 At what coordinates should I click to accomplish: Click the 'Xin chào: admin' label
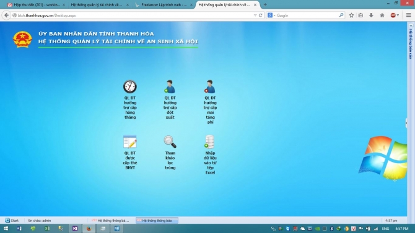pos(39,220)
